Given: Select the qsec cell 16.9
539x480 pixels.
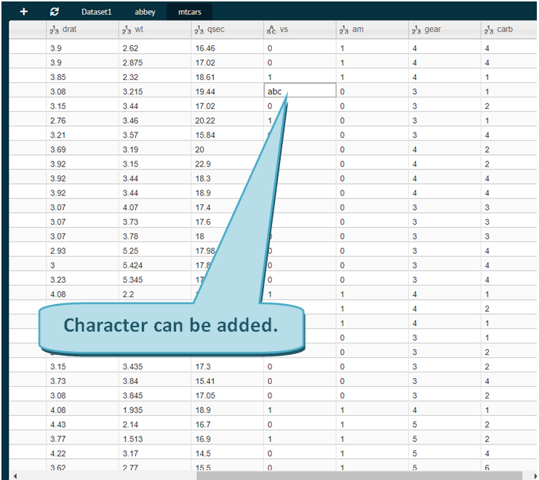Looking at the screenshot, I should (x=228, y=439).
